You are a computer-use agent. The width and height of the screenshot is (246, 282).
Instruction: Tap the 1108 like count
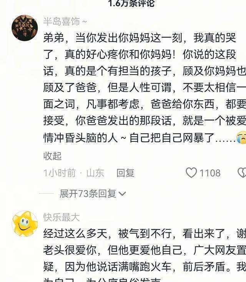(210, 173)
